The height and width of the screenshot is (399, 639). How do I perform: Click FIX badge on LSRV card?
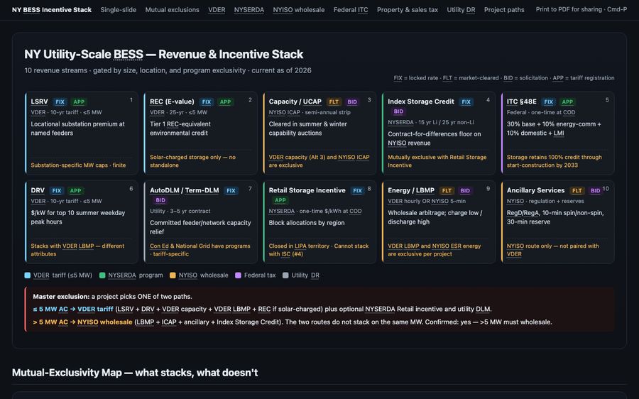coord(60,102)
